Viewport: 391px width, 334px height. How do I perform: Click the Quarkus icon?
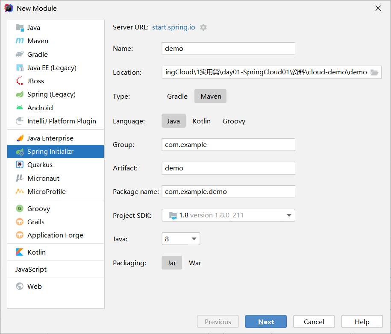[20, 164]
